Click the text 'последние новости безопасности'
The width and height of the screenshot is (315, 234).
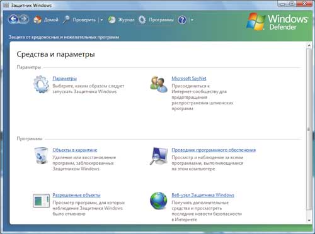pyautogui.click(x=207, y=214)
